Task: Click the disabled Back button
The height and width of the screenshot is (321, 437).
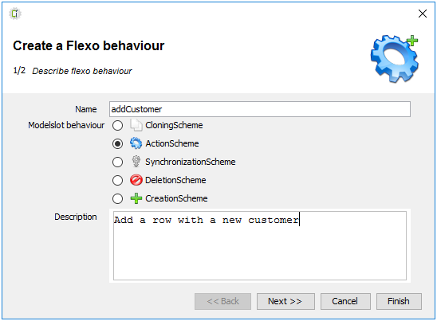Action: [222, 301]
